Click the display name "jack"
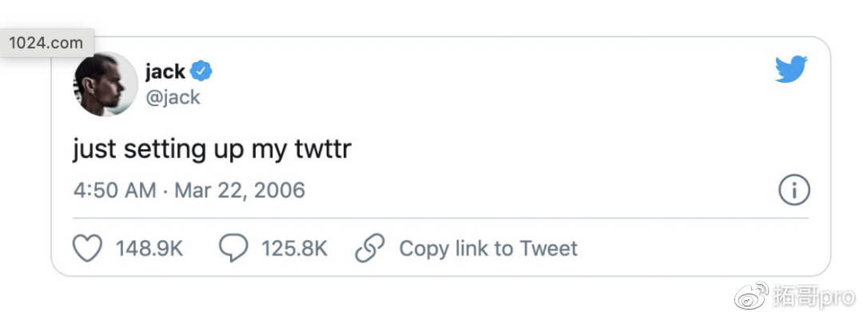The height and width of the screenshot is (319, 863). click(165, 72)
